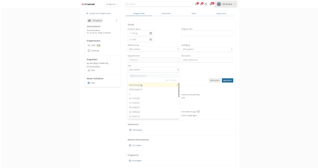Click the clock icon in time field
Viewport: 318px width, 168px height.
(x=151, y=39)
